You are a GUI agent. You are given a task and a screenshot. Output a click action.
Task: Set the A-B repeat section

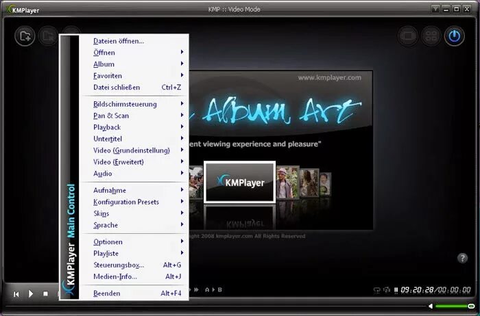213,290
